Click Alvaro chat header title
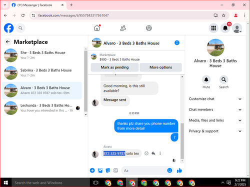The width and height of the screenshot is (250, 187). 131,43
